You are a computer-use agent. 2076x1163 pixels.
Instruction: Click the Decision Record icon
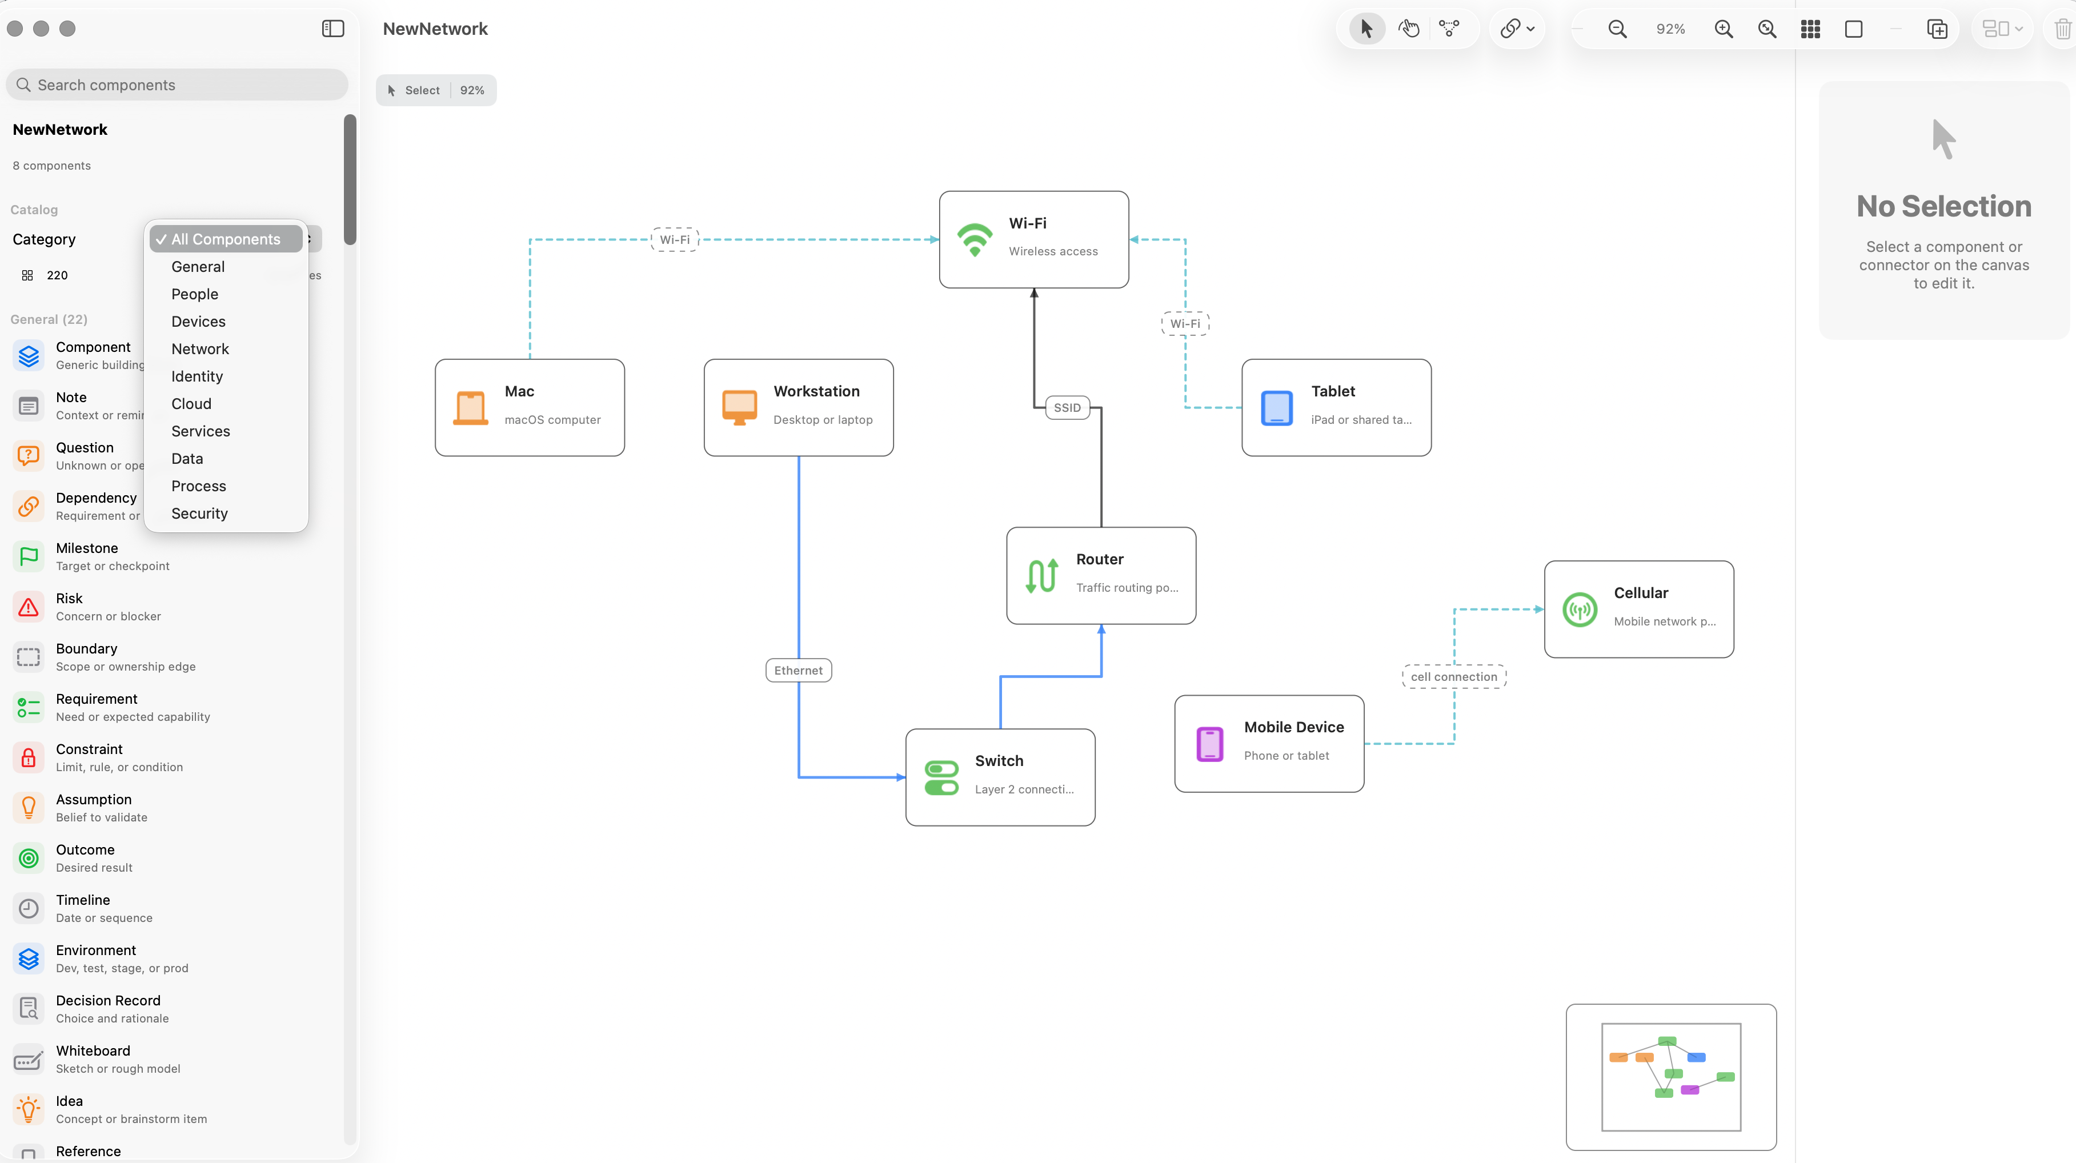28,1009
